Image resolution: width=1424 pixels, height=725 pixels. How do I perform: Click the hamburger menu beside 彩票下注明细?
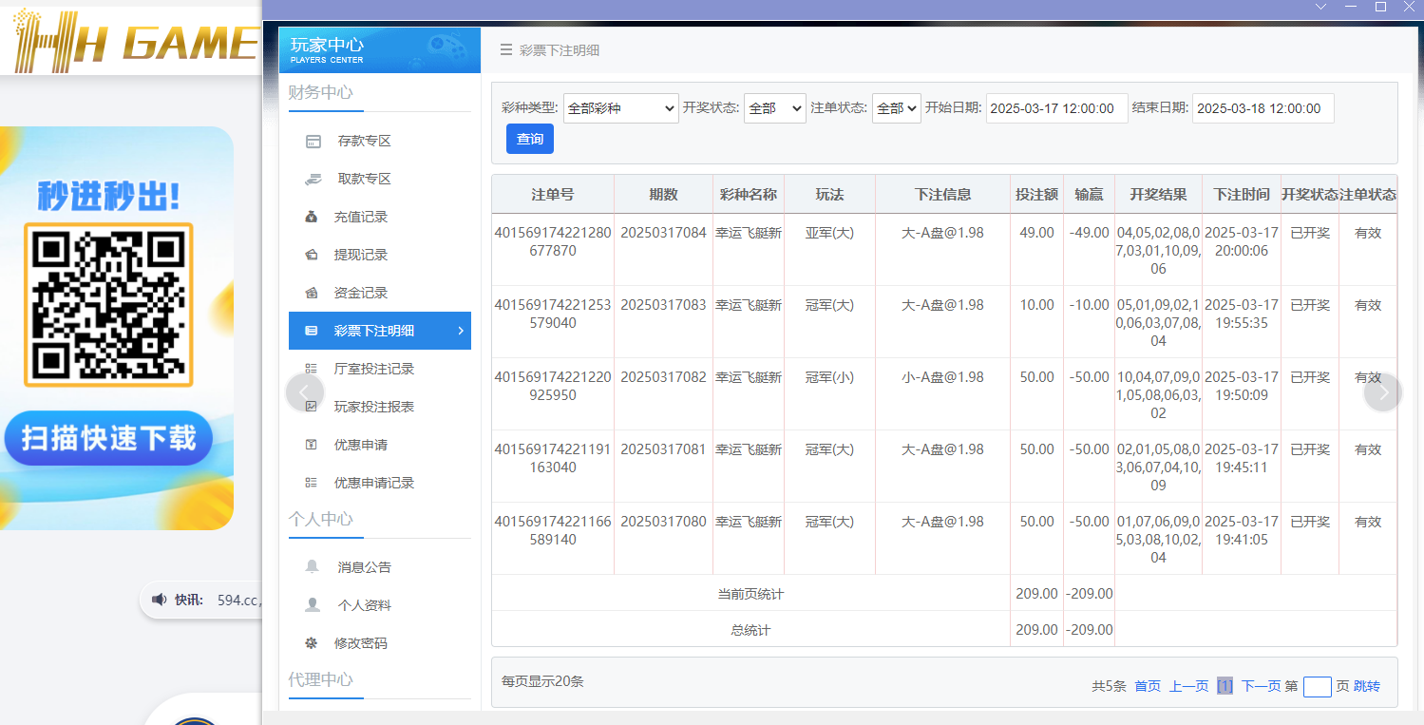[x=505, y=49]
